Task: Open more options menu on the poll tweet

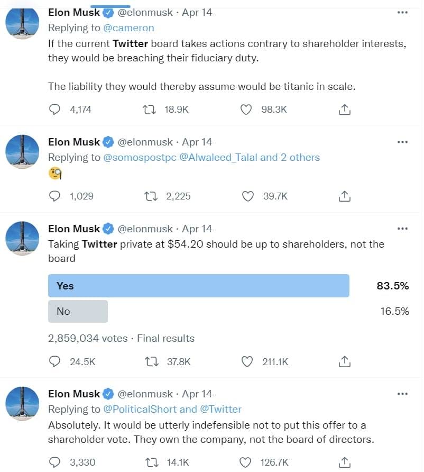Action: [402, 229]
